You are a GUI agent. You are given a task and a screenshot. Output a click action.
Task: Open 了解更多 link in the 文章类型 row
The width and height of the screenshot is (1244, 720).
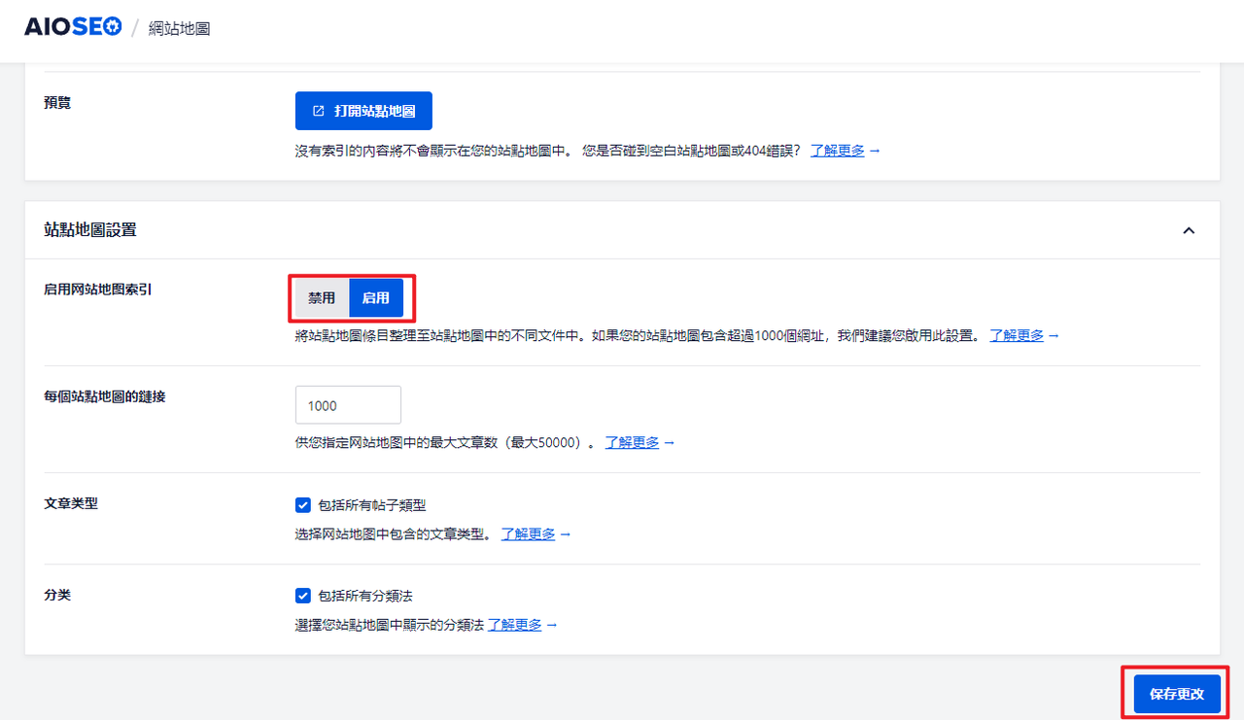coord(528,534)
